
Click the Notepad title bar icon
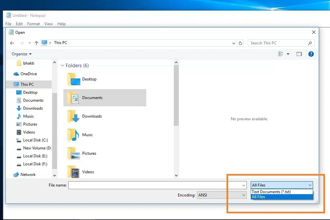point(8,15)
